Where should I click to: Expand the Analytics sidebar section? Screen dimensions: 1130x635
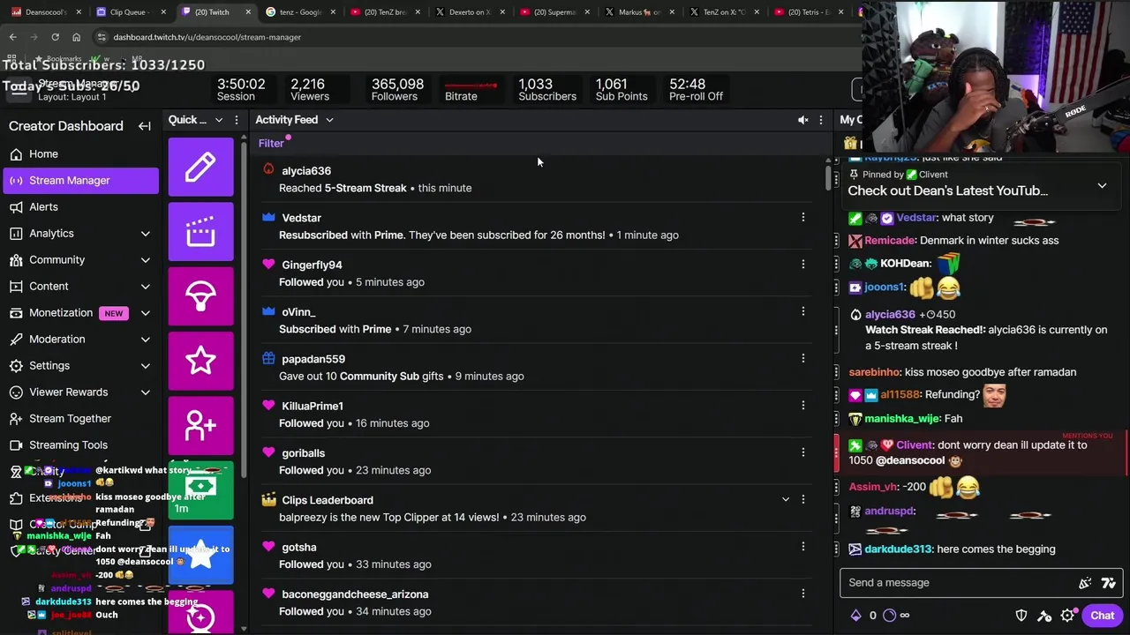(x=145, y=234)
